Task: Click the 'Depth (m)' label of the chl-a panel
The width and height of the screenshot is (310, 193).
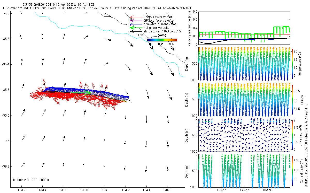Action: pos(187,135)
